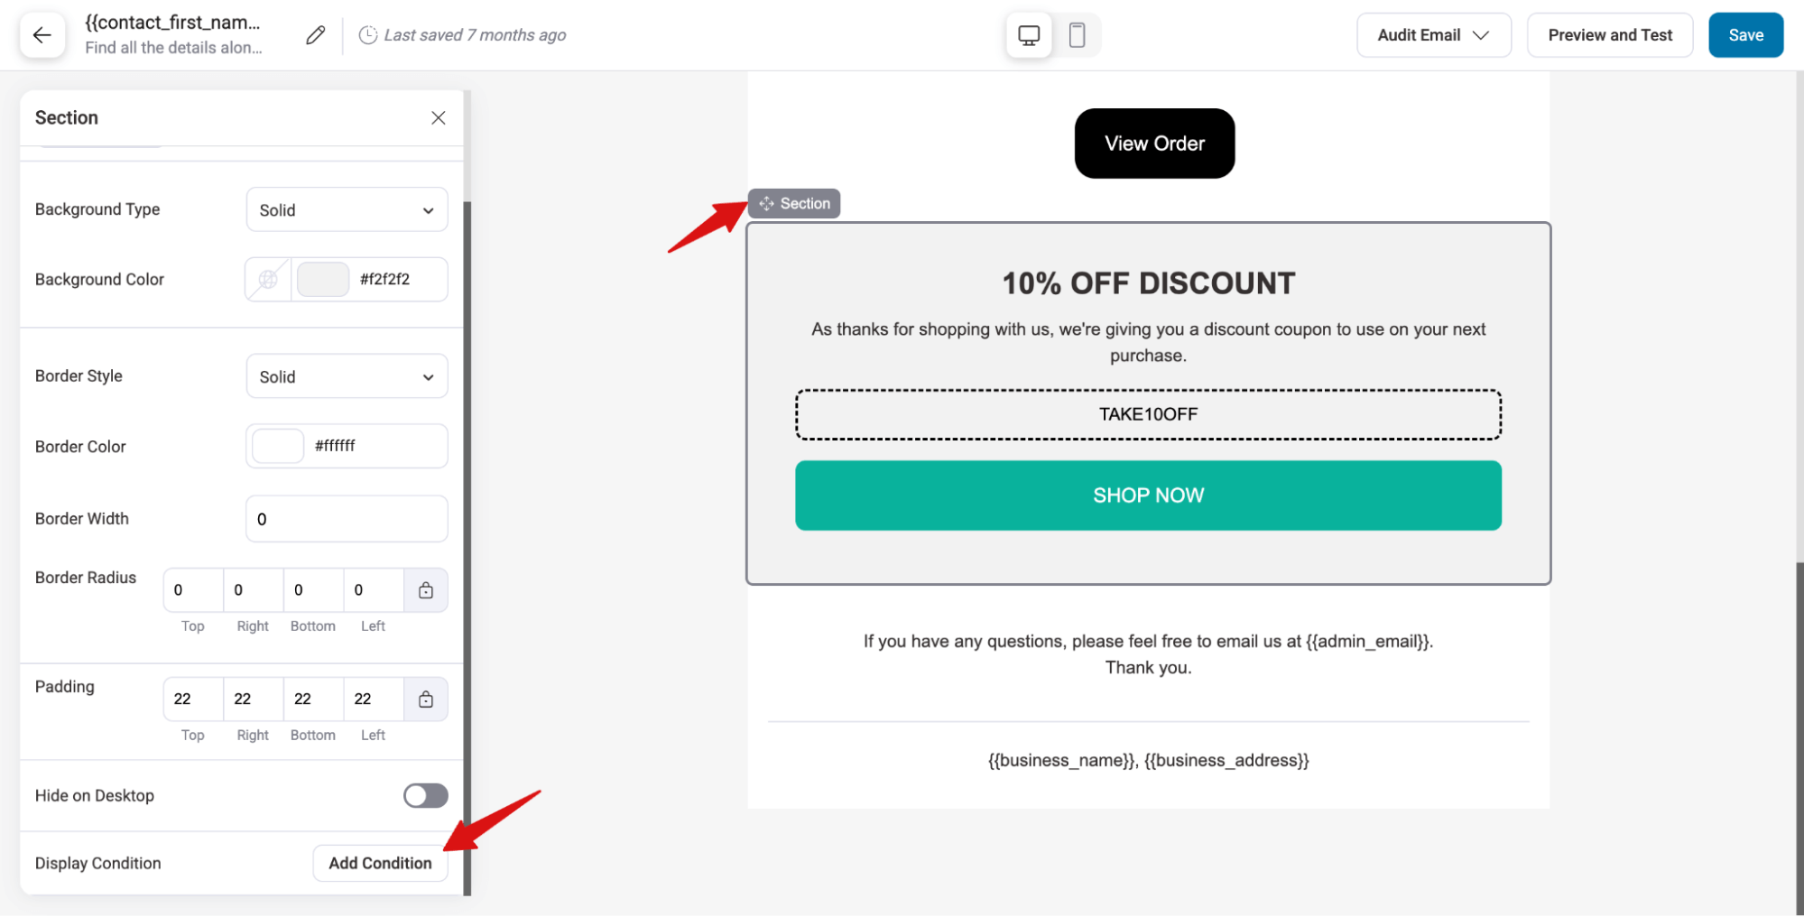
Task: Click the SHOP NOW button in email
Action: tap(1148, 496)
